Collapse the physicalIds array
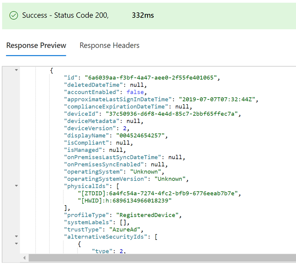 16,186
